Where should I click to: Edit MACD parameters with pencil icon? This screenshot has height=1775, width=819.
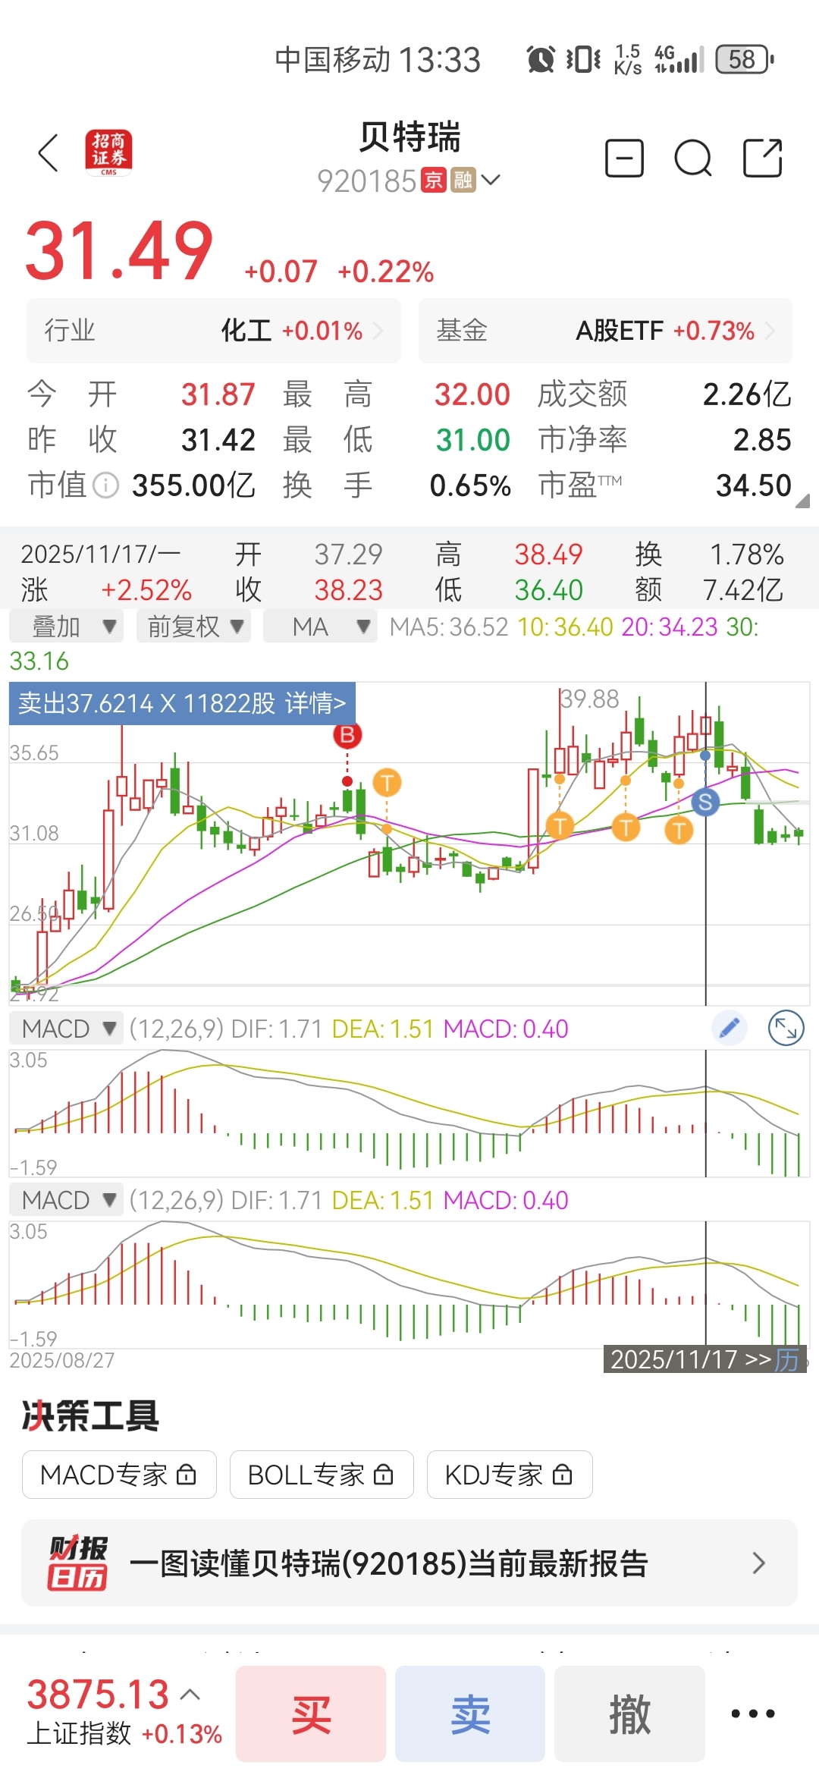[730, 1029]
